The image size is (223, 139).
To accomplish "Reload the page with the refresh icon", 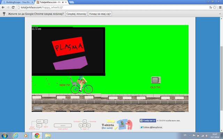I will point(13,7).
